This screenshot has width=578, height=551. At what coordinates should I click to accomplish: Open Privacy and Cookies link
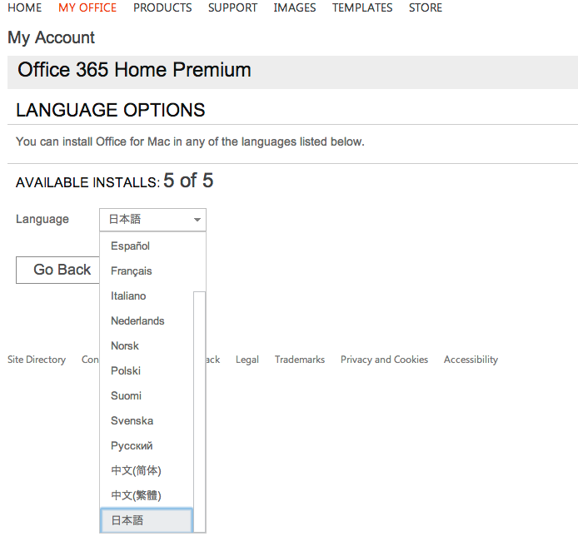(384, 360)
